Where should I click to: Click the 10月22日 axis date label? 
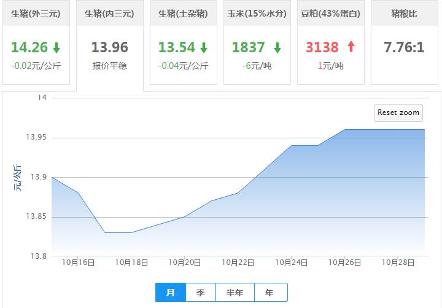click(x=238, y=263)
